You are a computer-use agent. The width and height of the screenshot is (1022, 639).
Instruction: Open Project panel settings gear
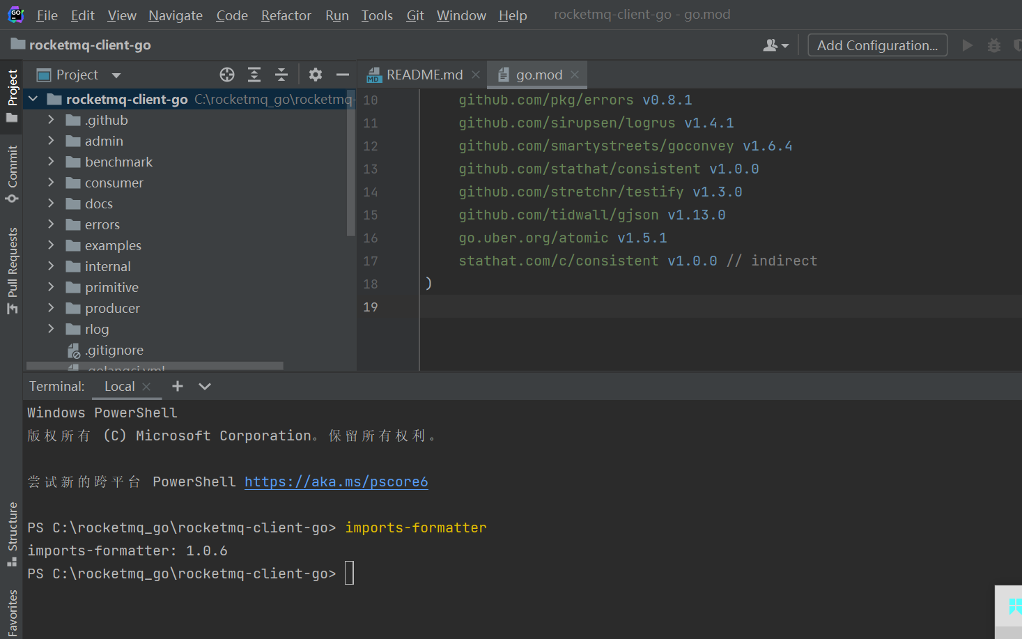(x=316, y=75)
